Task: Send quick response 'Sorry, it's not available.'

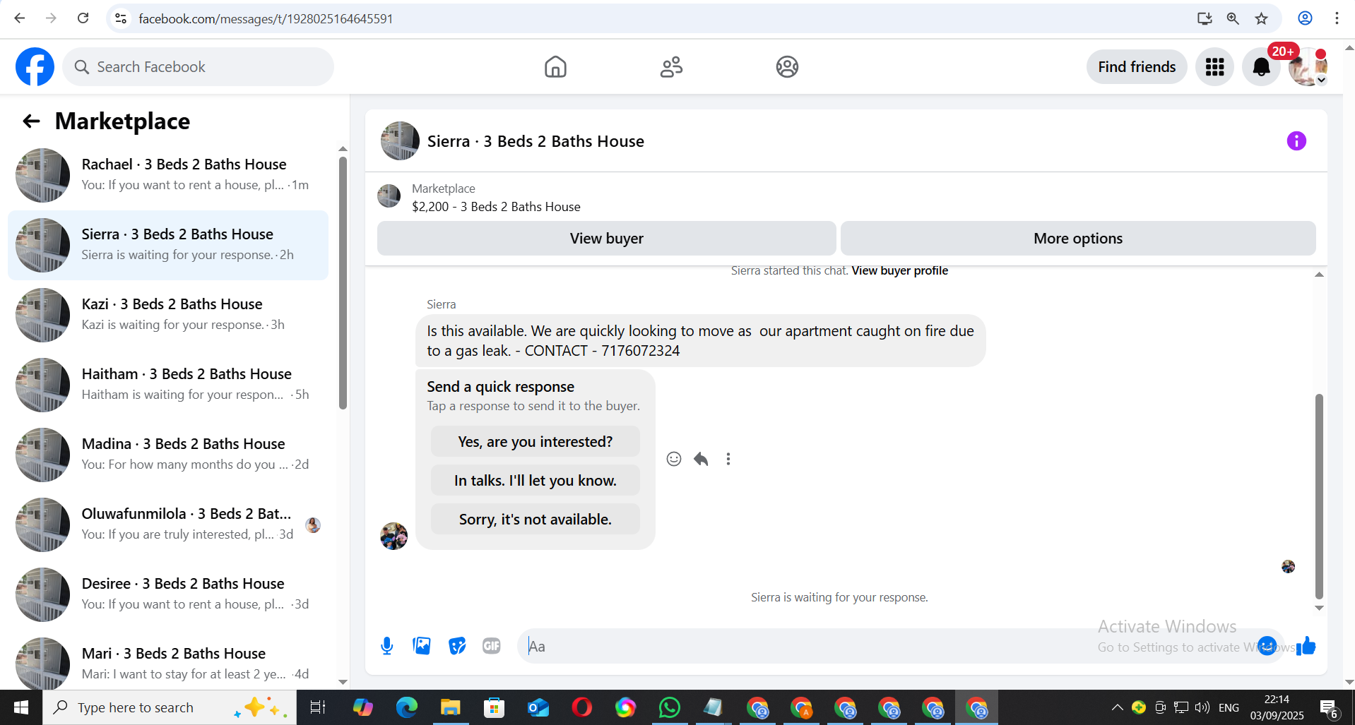Action: pyautogui.click(x=535, y=520)
